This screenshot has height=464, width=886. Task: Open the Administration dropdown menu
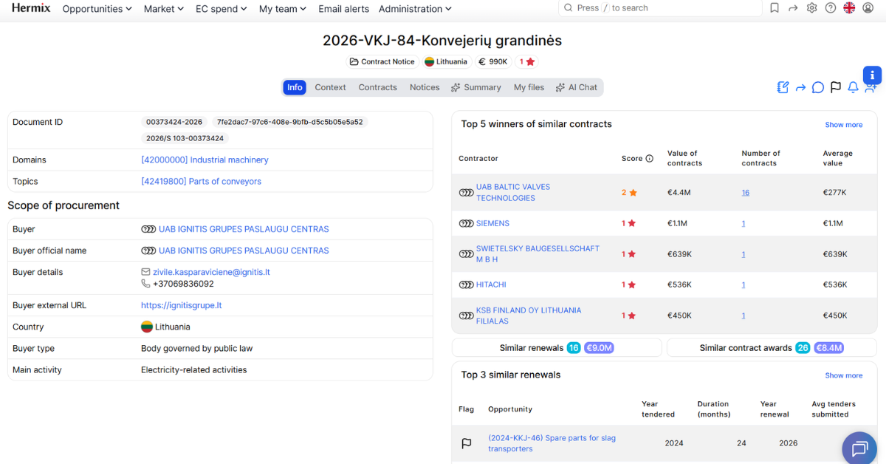(416, 9)
